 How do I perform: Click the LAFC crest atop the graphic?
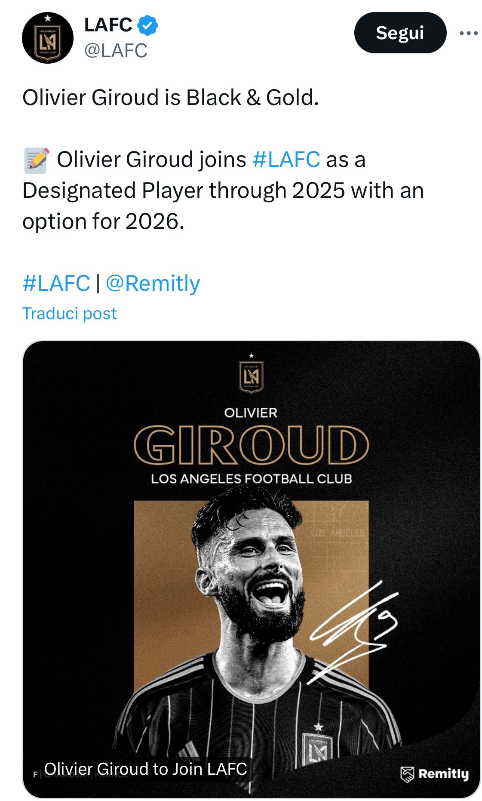[251, 376]
